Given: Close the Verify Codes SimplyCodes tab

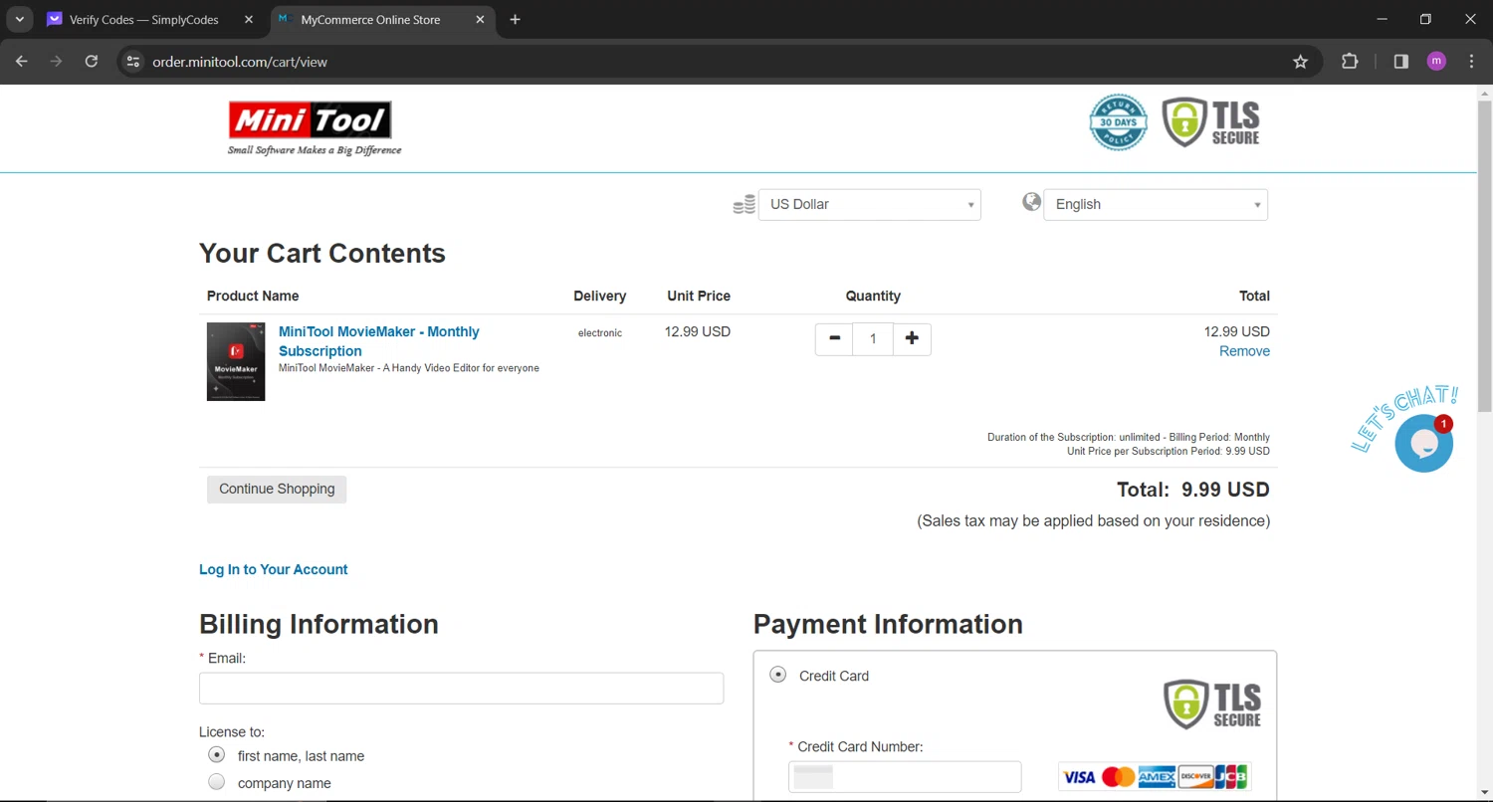Looking at the screenshot, I should [x=248, y=19].
